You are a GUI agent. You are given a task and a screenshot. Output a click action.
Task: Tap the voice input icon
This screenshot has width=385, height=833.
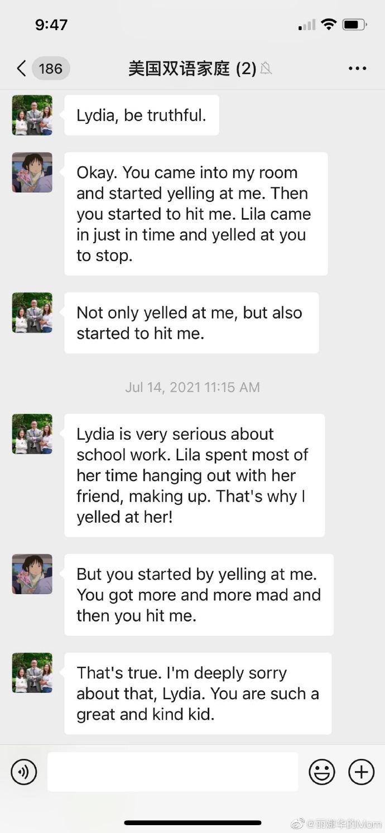(24, 772)
